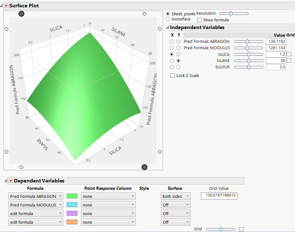Click the Resolution slider handle
This screenshot has width=295, height=232.
(231, 13)
